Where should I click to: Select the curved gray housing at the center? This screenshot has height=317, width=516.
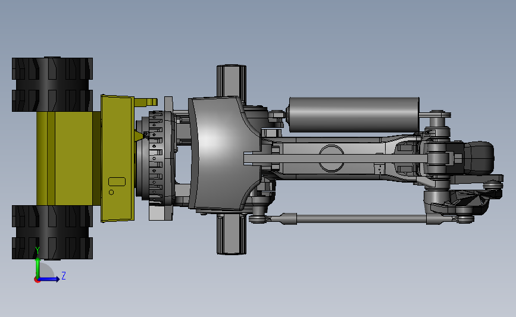coord(224,153)
